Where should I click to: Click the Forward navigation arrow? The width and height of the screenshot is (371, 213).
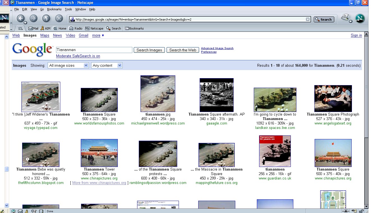pos(33,18)
